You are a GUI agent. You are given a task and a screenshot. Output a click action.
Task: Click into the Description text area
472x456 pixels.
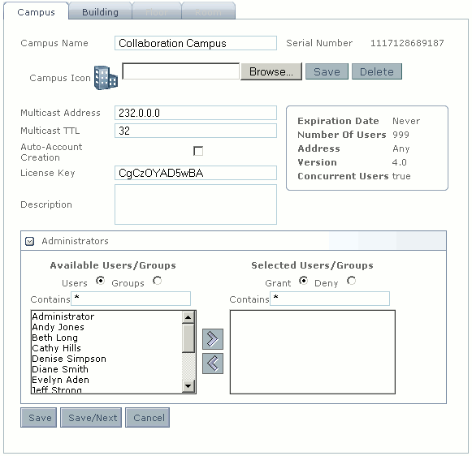coord(196,204)
